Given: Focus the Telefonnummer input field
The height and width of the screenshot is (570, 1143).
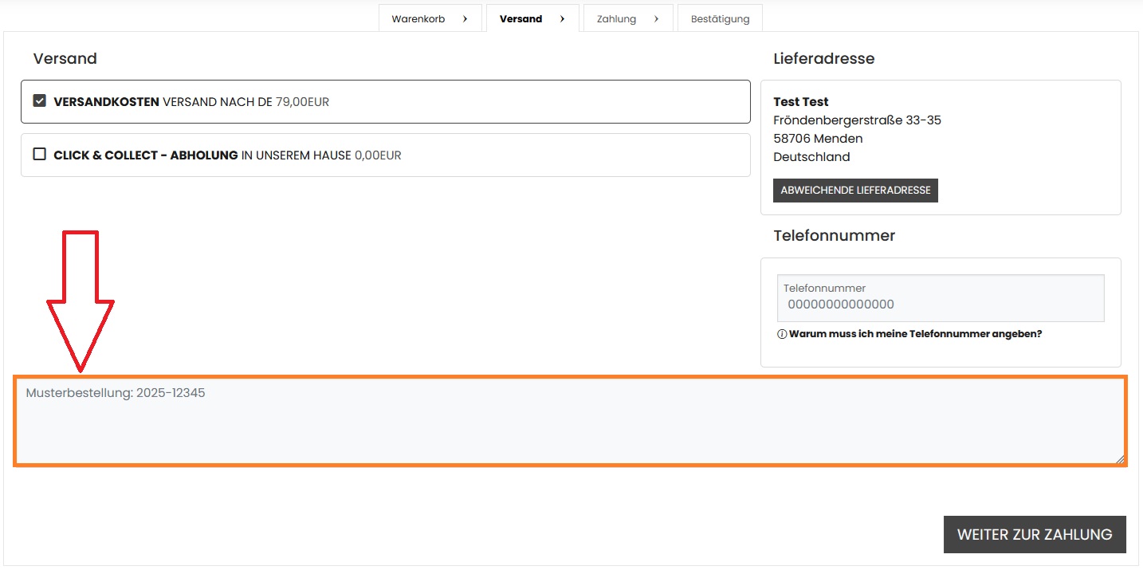Looking at the screenshot, I should coord(941,304).
